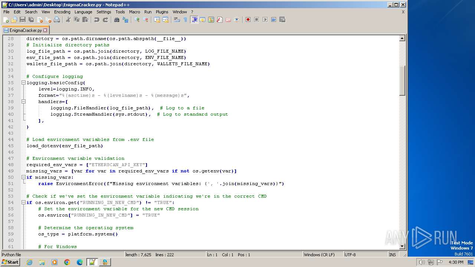The image size is (475, 267).
Task: Open the Encoding menu
Action: coord(62,12)
